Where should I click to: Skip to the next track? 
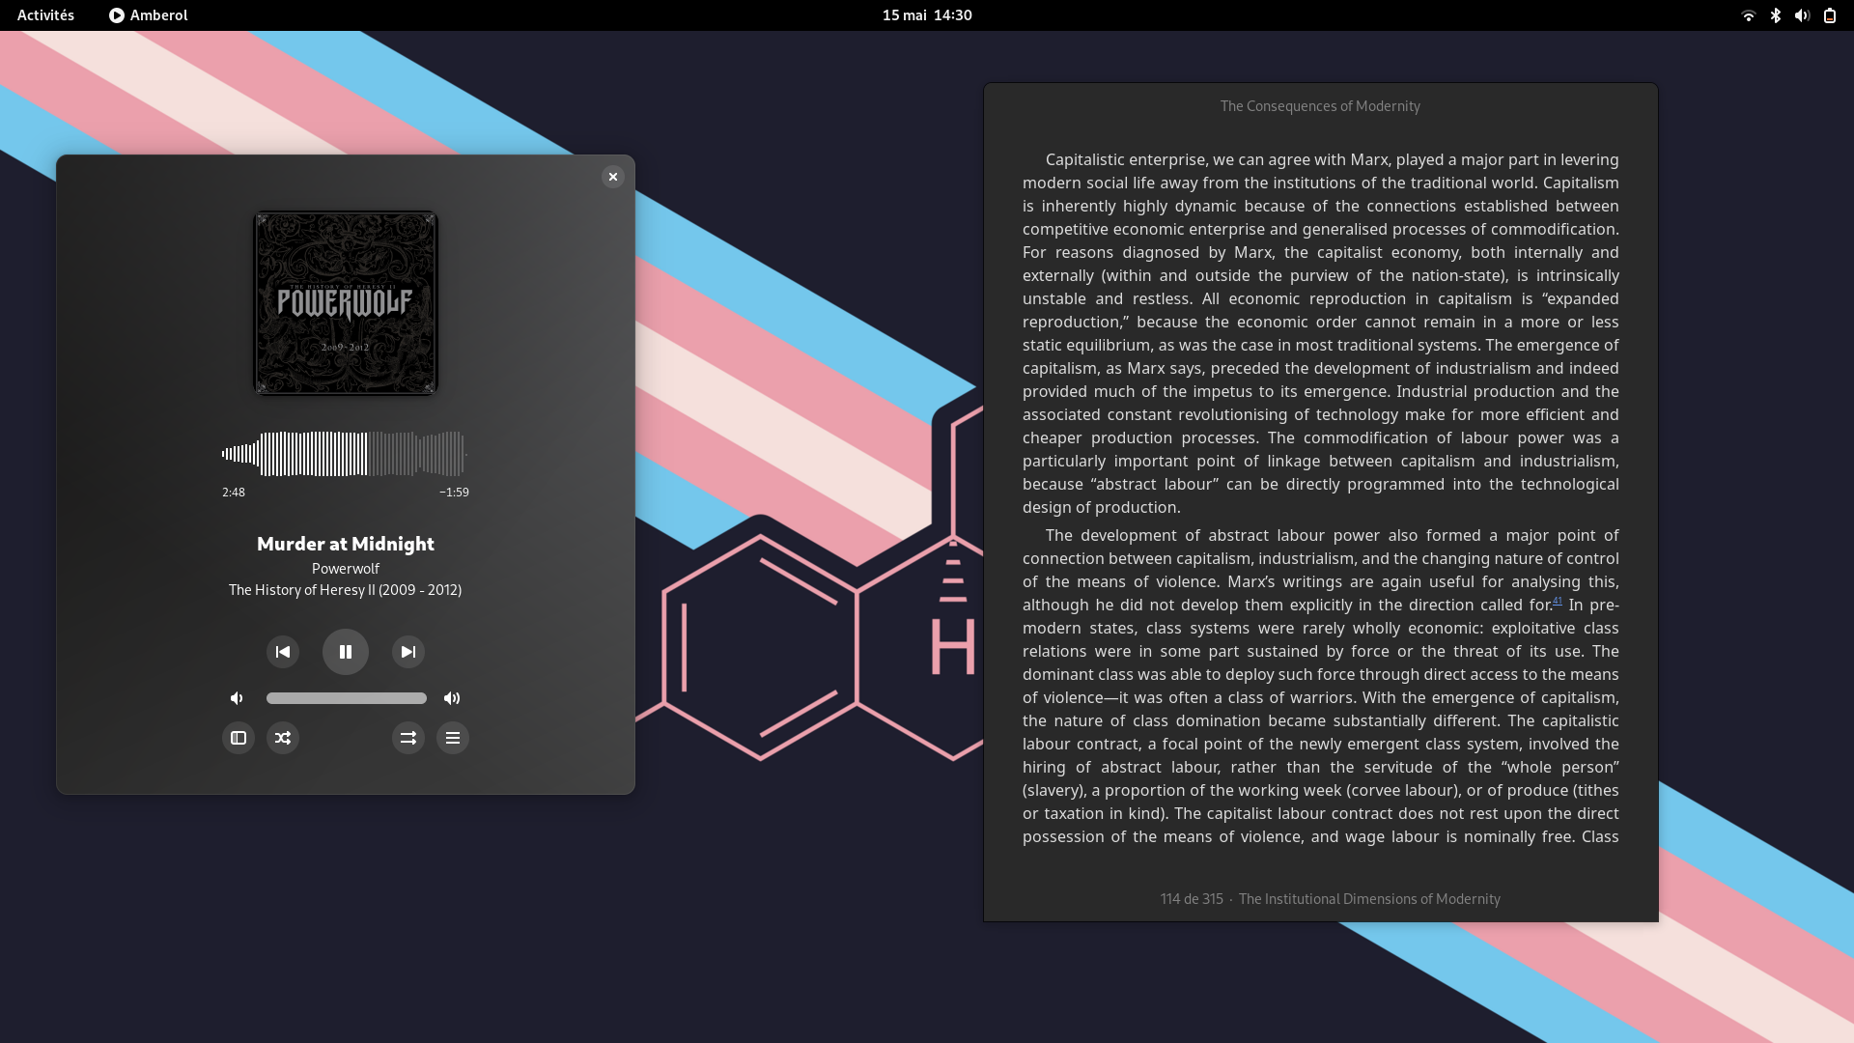(x=408, y=652)
